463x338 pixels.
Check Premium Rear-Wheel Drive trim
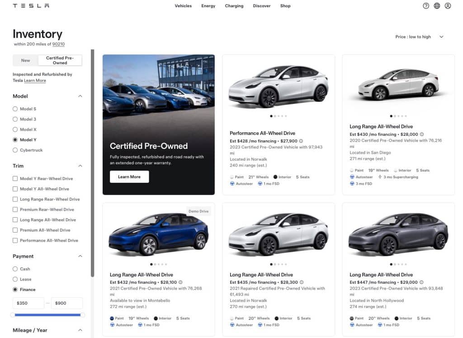pos(15,209)
